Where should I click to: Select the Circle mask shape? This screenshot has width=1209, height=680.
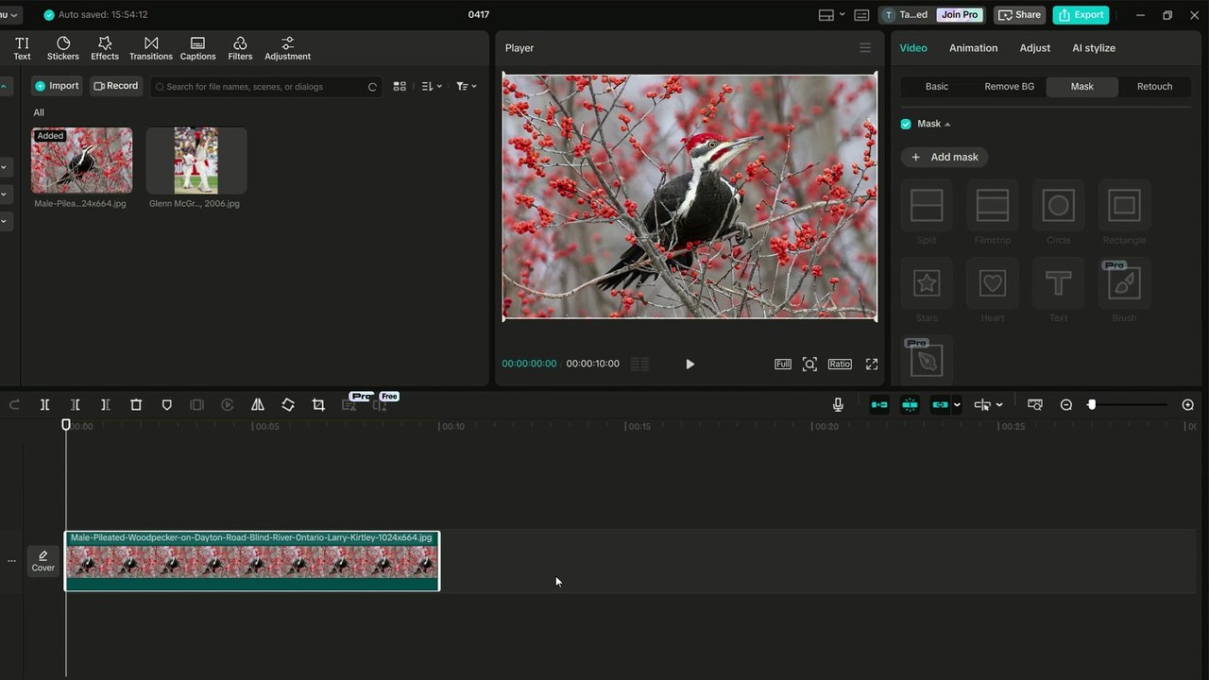pyautogui.click(x=1059, y=212)
